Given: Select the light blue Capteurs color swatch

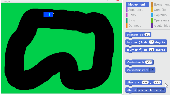Looking at the screenshot, I should (x=152, y=15).
